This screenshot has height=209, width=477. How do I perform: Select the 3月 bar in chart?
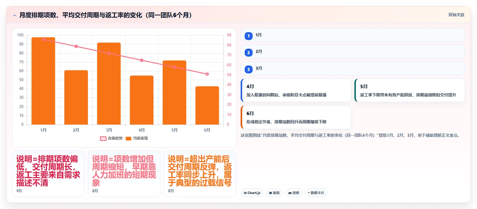point(109,84)
